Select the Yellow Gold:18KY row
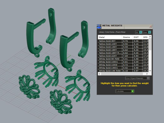The width and height of the screenshot is (164, 123). (123, 50)
